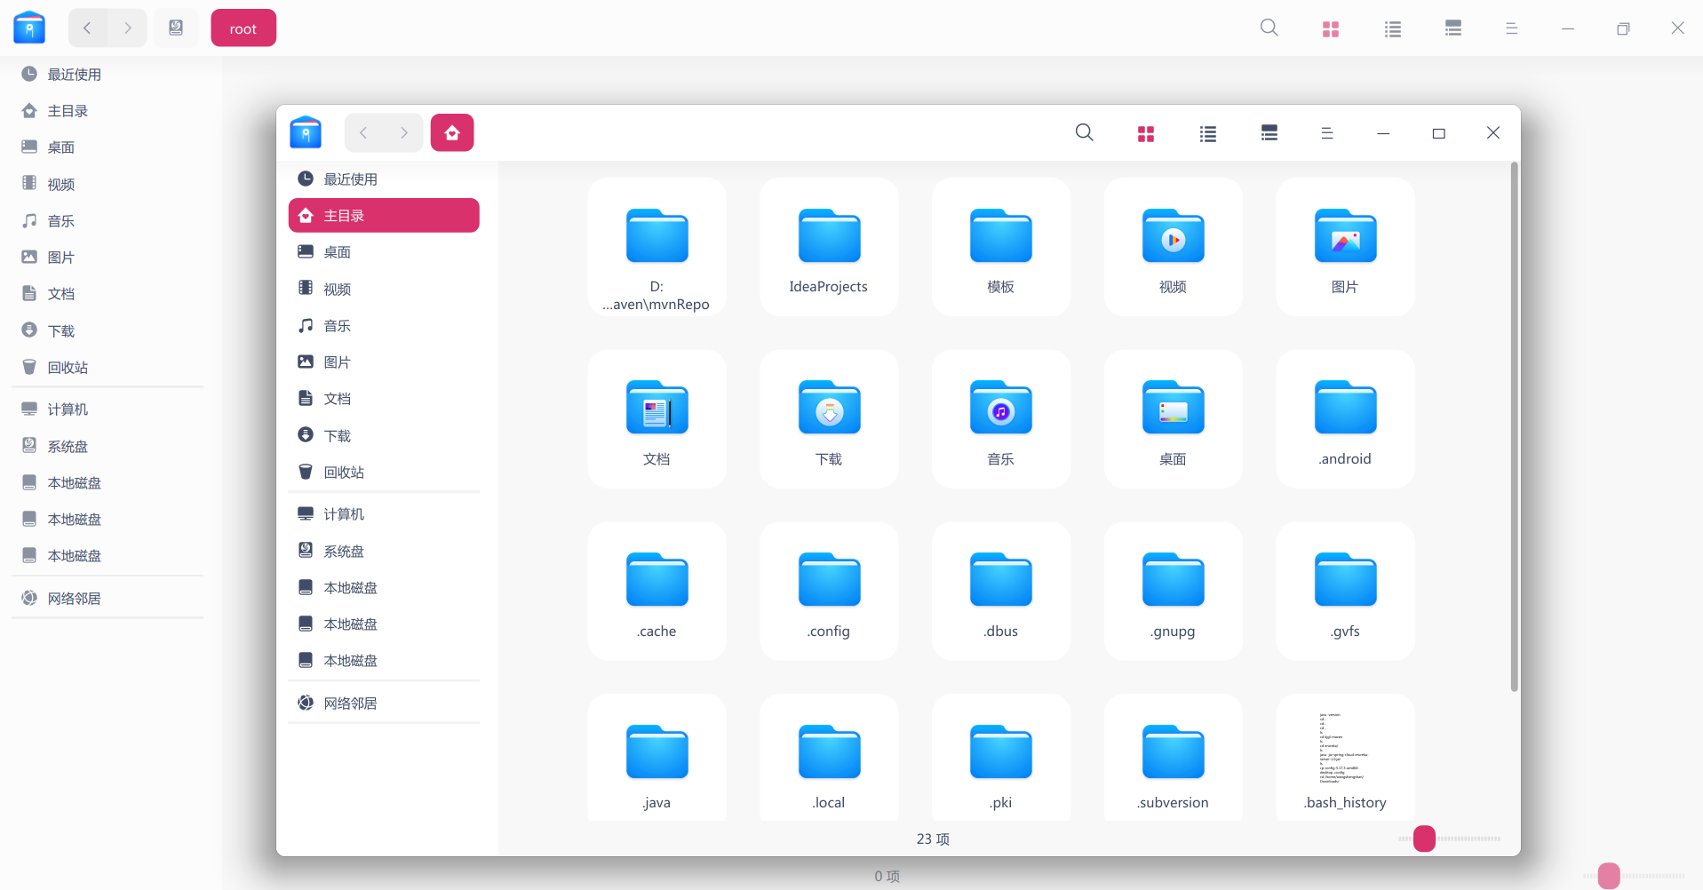Select the .pki folder
Viewport: 1703px width, 890px height.
click(x=1001, y=758)
